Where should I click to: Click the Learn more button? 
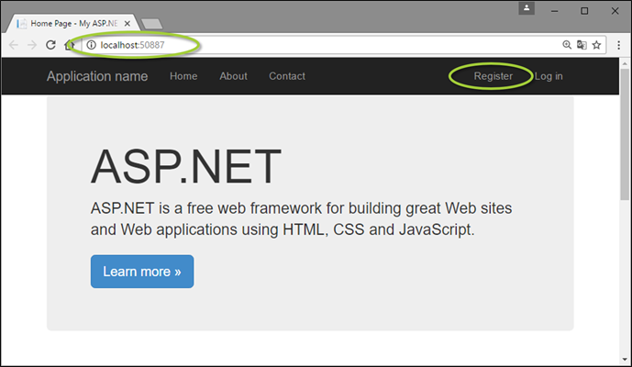coord(142,272)
